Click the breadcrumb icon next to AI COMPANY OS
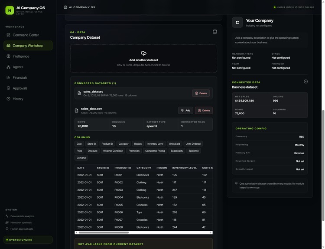This screenshot has width=325, height=249. pyautogui.click(x=65, y=7)
